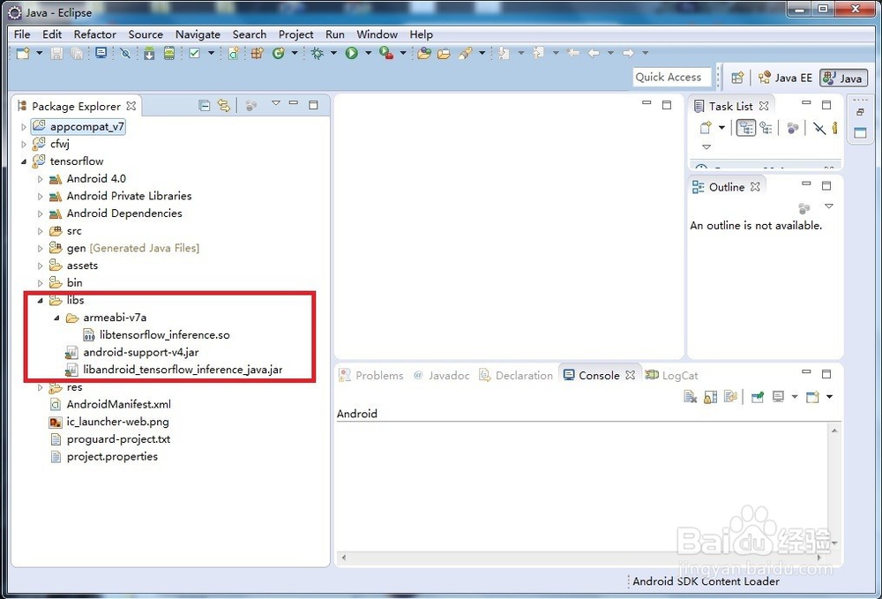The image size is (882, 599).
Task: Click the New Task icon in Task List
Action: coord(706,128)
